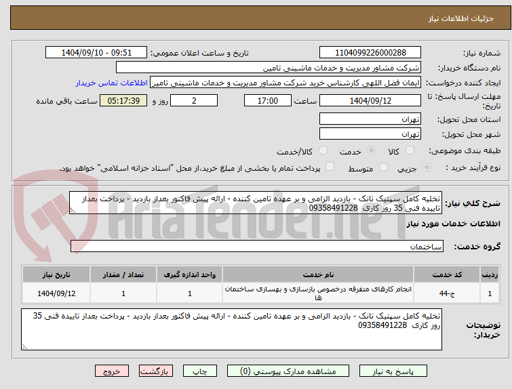
Task: Select the متوسط purchase type radio
Action: click(x=383, y=167)
